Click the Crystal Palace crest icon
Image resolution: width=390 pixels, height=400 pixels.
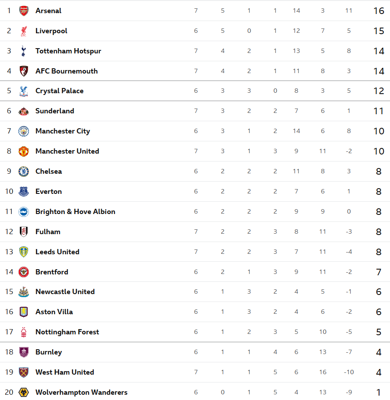click(x=24, y=91)
